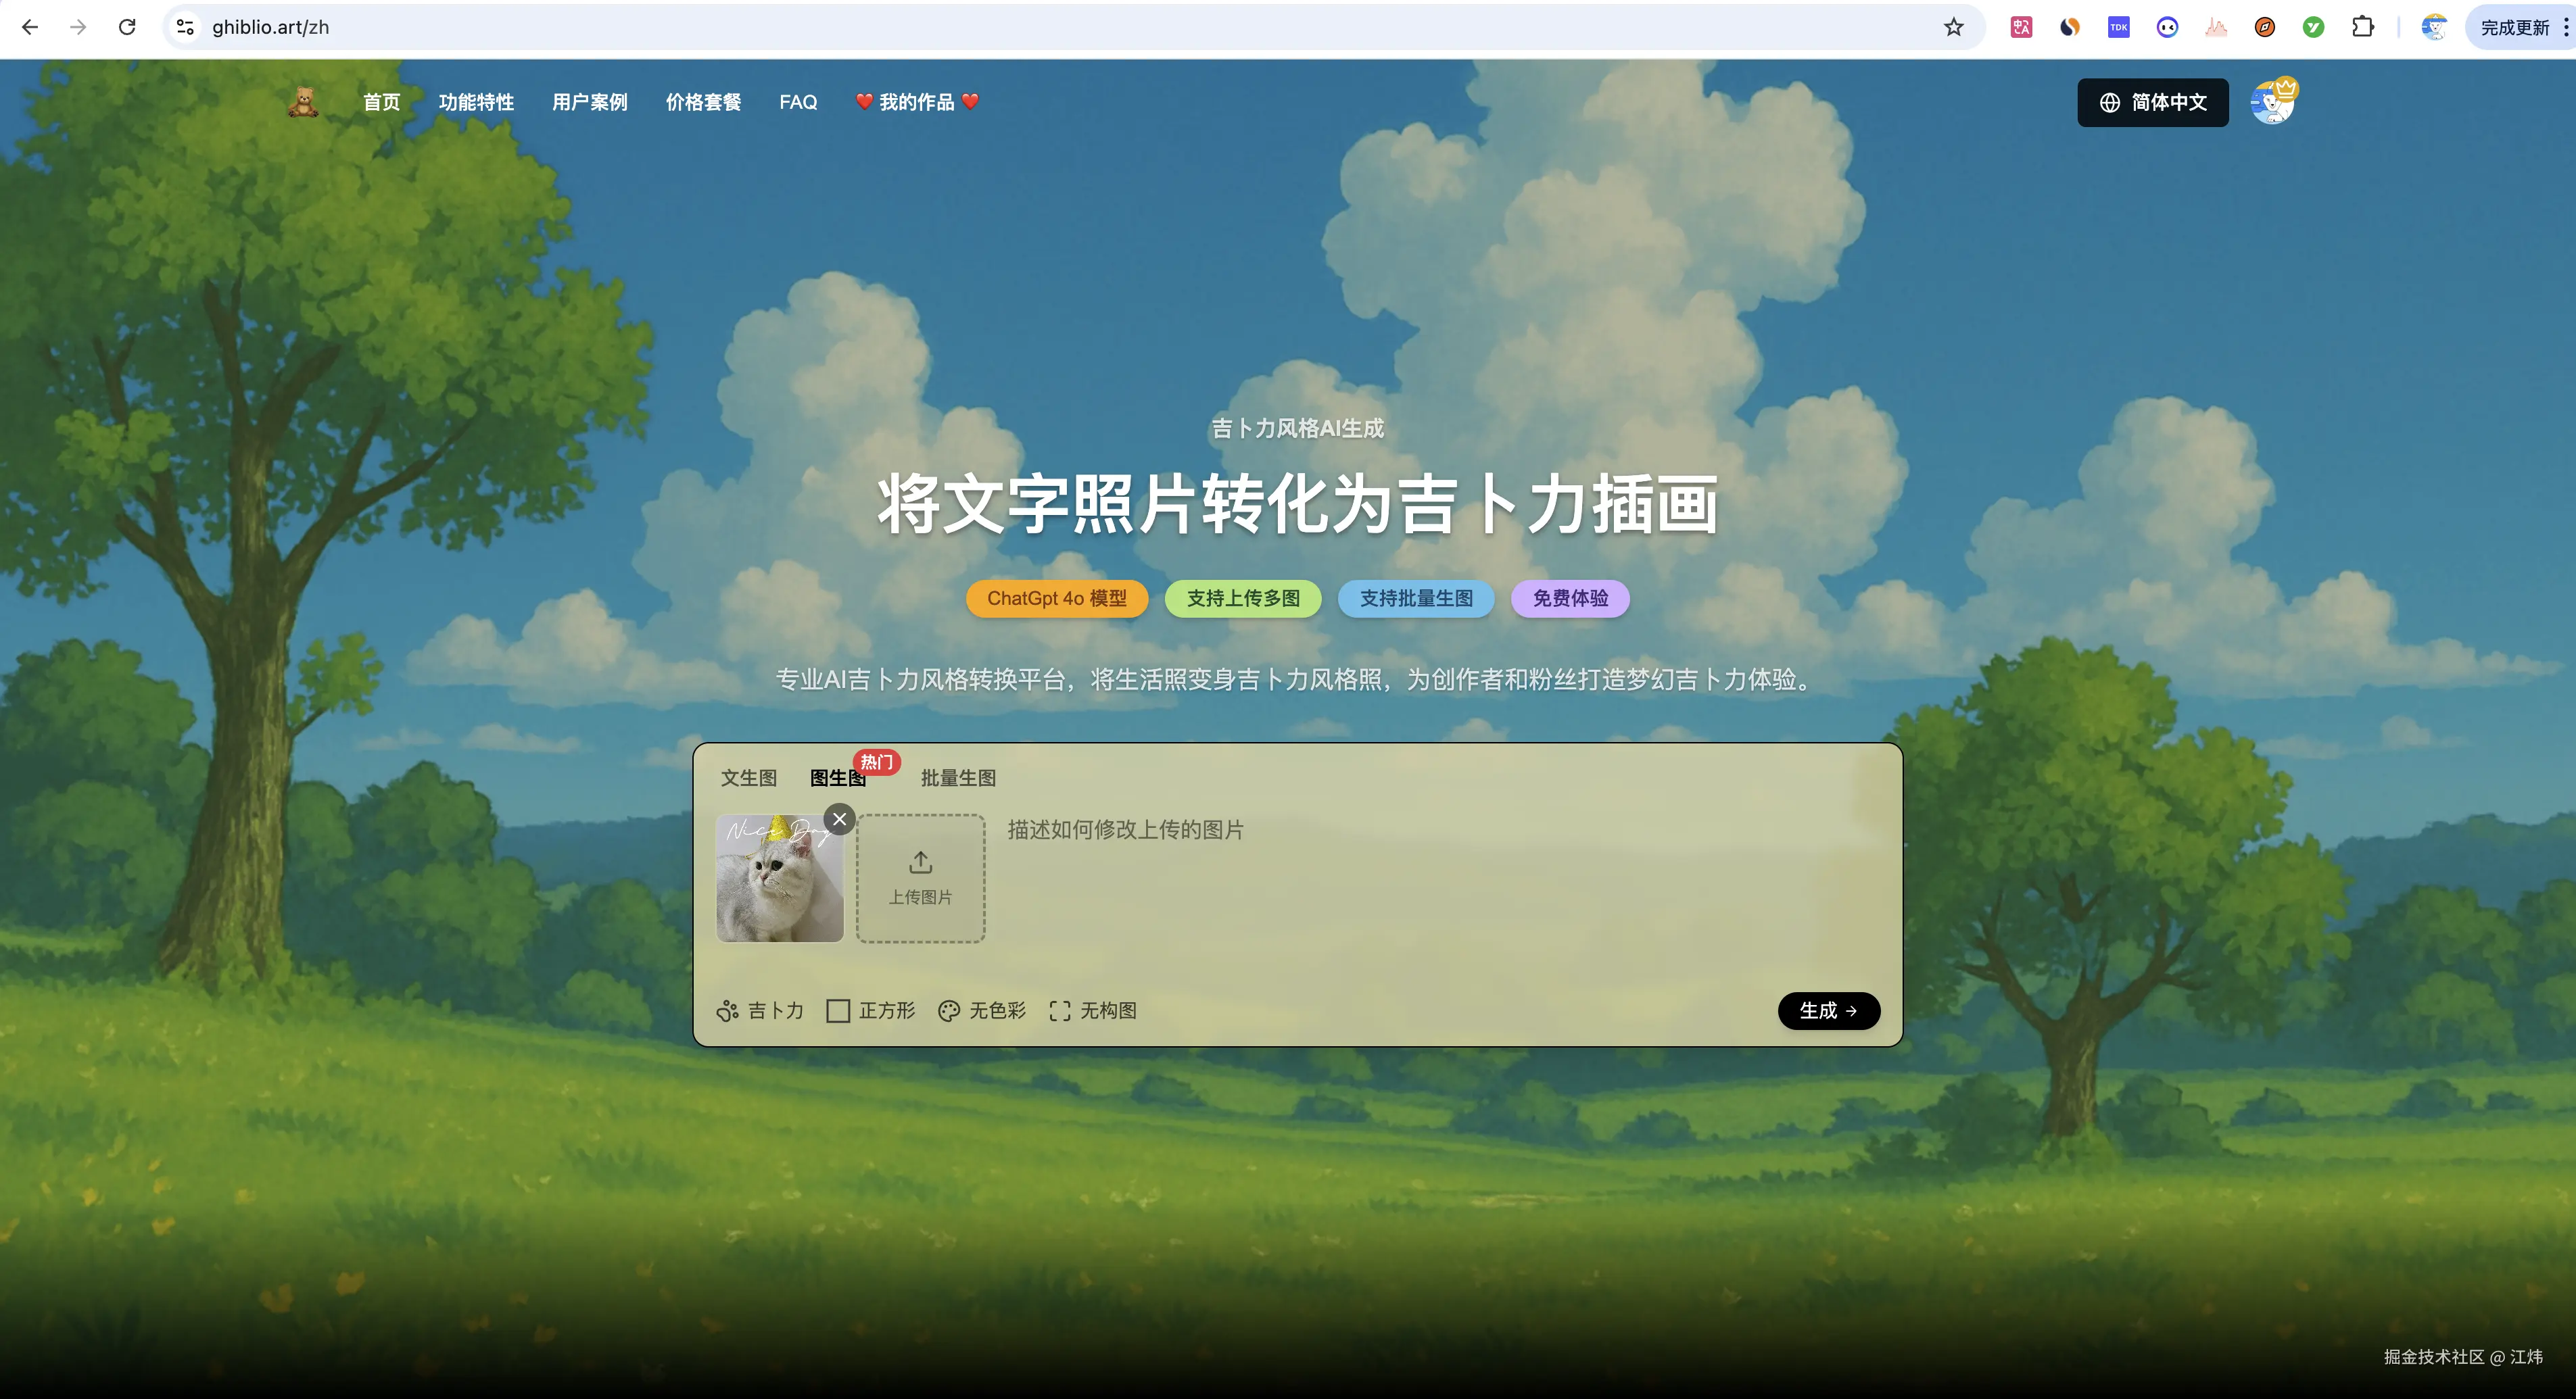Open 价格套餐 in the navigation
This screenshot has height=1399, width=2576.
coord(703,102)
